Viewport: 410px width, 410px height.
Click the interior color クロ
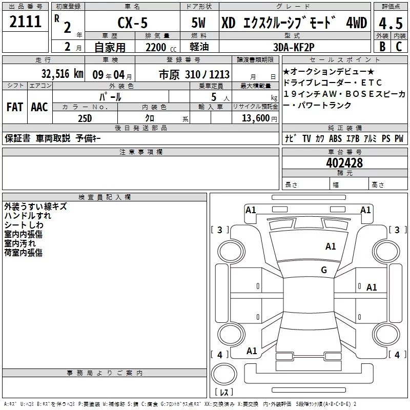click(x=150, y=118)
